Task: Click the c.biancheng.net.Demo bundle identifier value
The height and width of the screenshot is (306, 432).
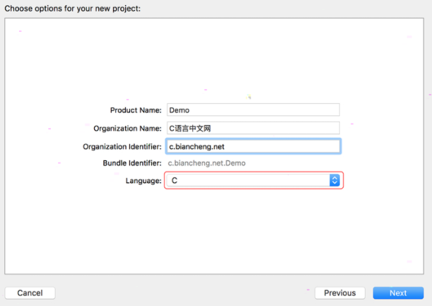Action: coord(206,163)
